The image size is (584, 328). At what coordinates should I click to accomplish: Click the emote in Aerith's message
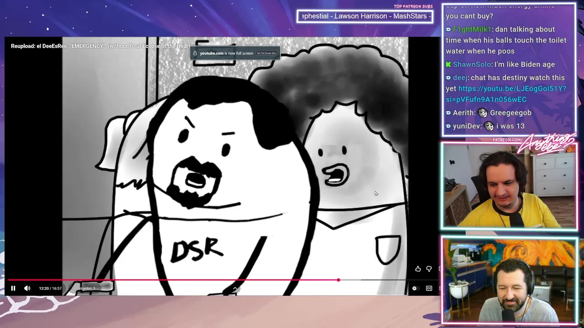pyautogui.click(x=483, y=113)
